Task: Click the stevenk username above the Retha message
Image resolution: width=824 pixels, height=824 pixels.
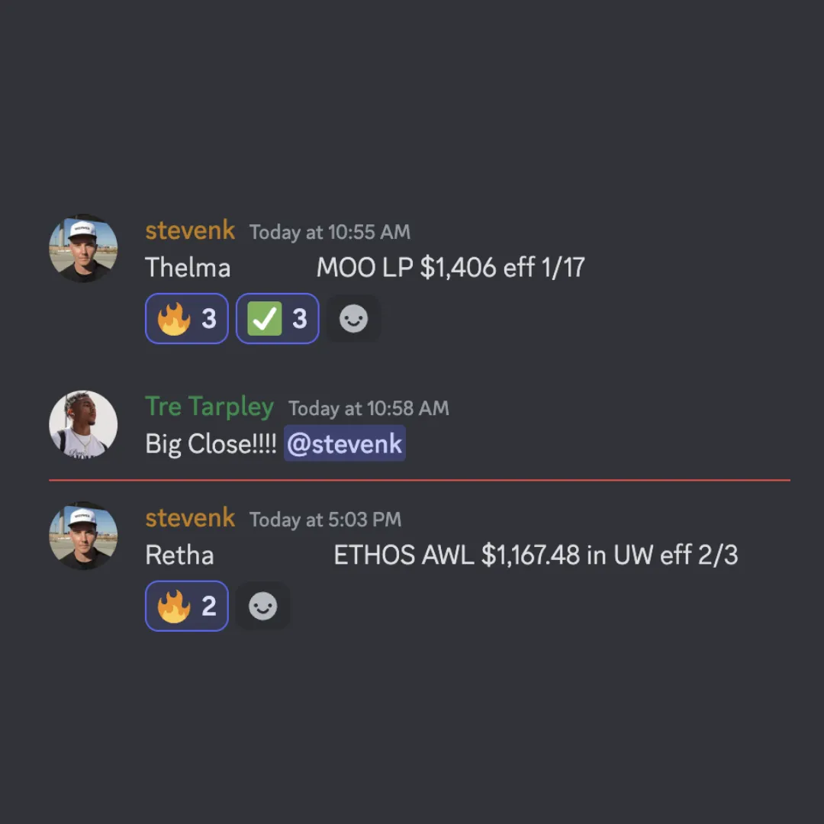Action: coord(190,518)
